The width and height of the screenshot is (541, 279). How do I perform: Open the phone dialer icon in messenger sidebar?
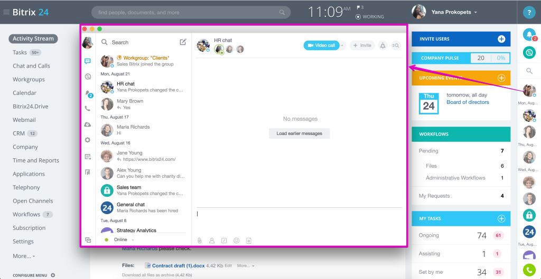coord(88,109)
